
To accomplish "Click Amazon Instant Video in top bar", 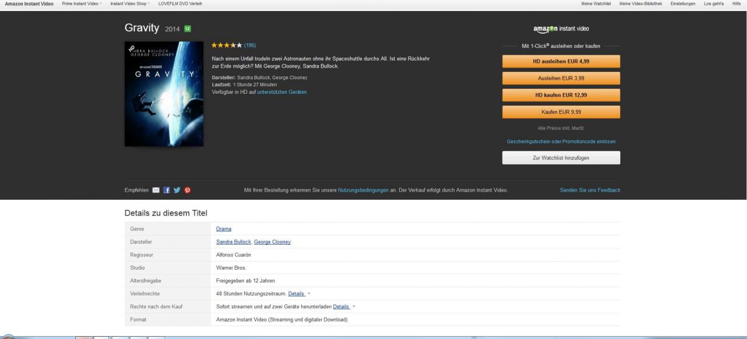I will click(29, 4).
